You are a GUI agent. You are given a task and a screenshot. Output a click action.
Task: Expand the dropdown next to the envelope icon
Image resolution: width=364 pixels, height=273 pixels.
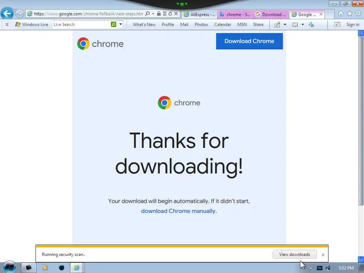coord(303,25)
